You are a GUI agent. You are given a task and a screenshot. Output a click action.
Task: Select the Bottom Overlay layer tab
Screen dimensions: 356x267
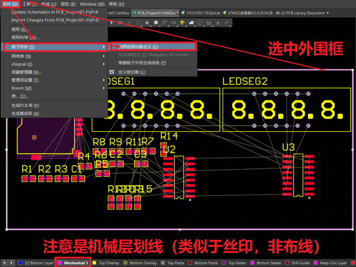coord(140,263)
